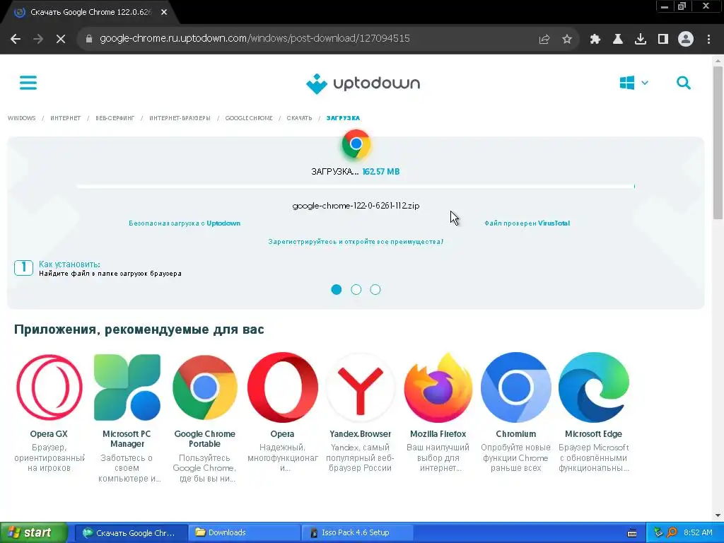This screenshot has height=543, width=724.
Task: Select the first carousel dot
Action: (337, 289)
